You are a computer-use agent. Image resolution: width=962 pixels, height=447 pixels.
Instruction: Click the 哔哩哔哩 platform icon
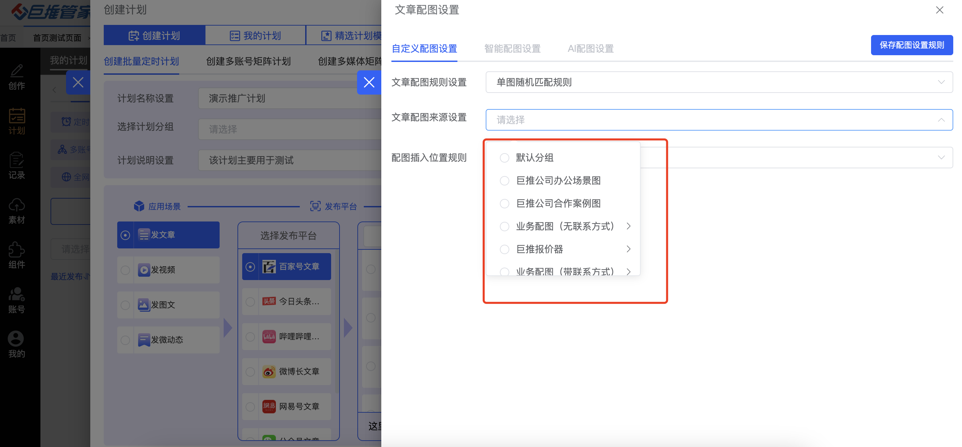coord(286,337)
